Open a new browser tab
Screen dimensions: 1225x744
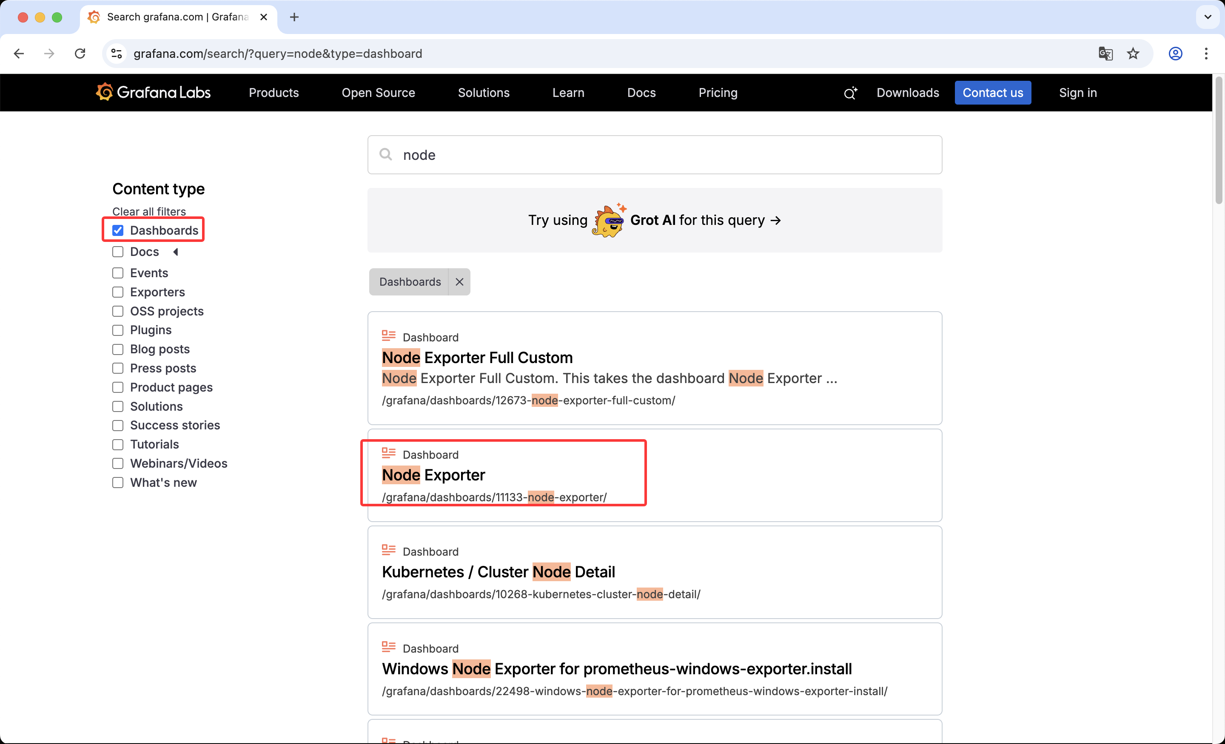point(294,17)
